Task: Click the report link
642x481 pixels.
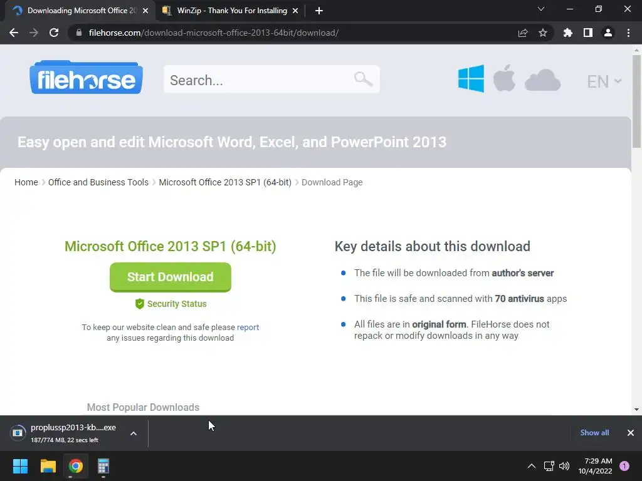Action: (248, 327)
